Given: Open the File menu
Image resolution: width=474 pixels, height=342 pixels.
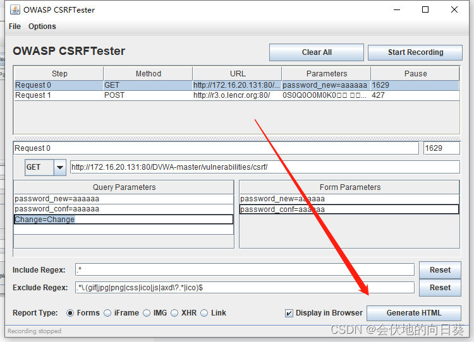Looking at the screenshot, I should 15,27.
